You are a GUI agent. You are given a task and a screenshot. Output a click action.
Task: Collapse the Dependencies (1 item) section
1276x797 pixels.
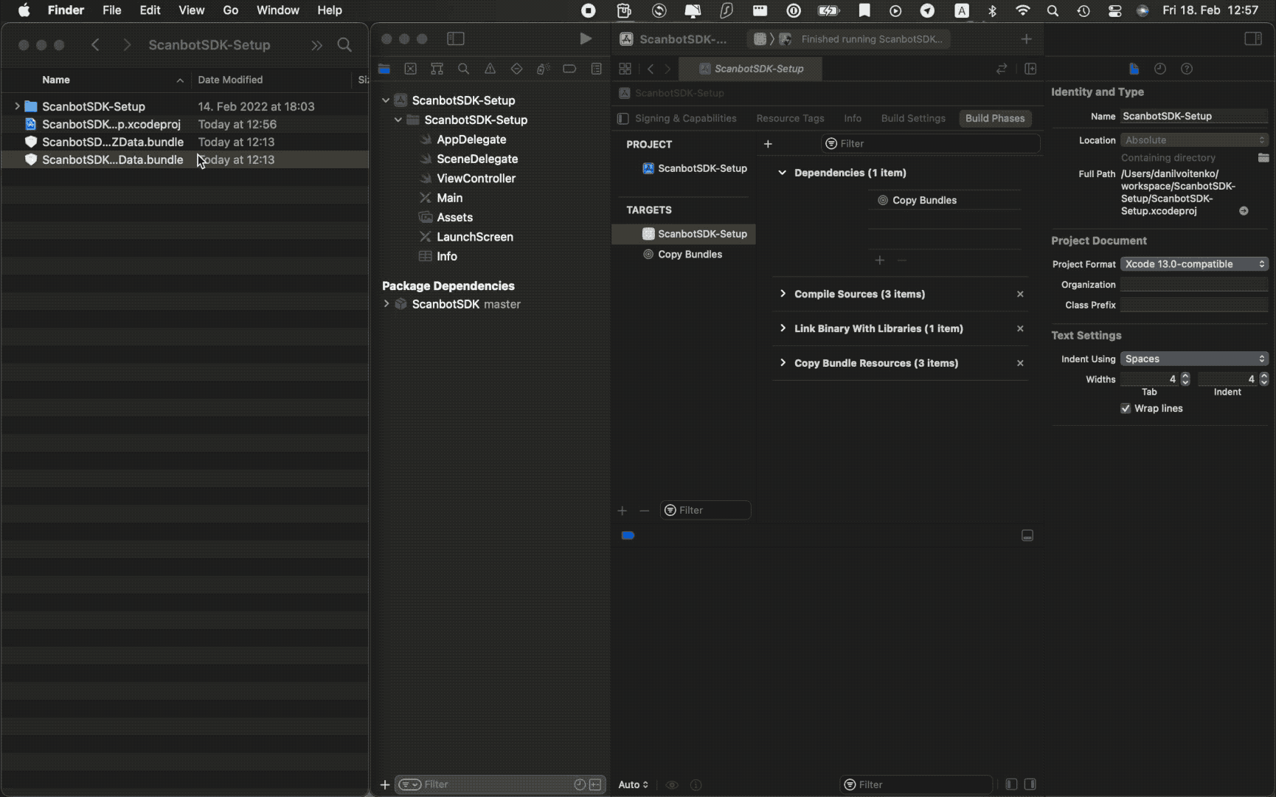tap(782, 173)
